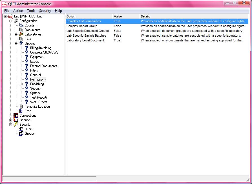Click the Users icon under Security
The width and height of the screenshot is (252, 184).
(x=21, y=129)
